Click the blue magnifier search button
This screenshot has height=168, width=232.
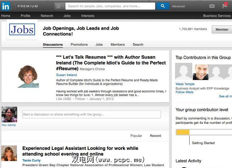tap(163, 6)
